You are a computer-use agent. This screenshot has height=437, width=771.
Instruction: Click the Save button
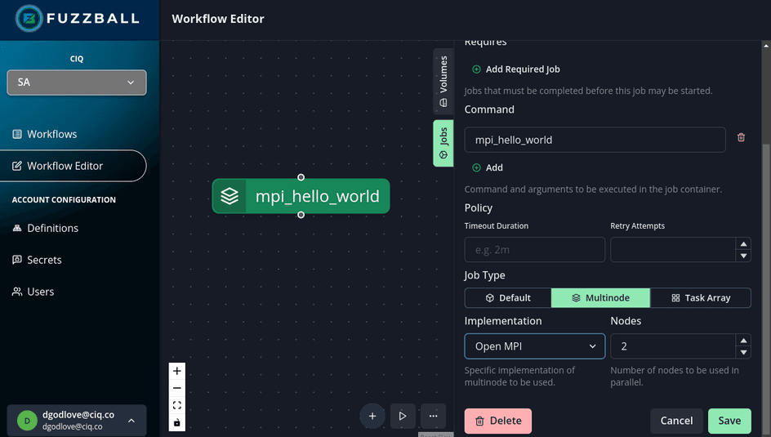tap(729, 421)
